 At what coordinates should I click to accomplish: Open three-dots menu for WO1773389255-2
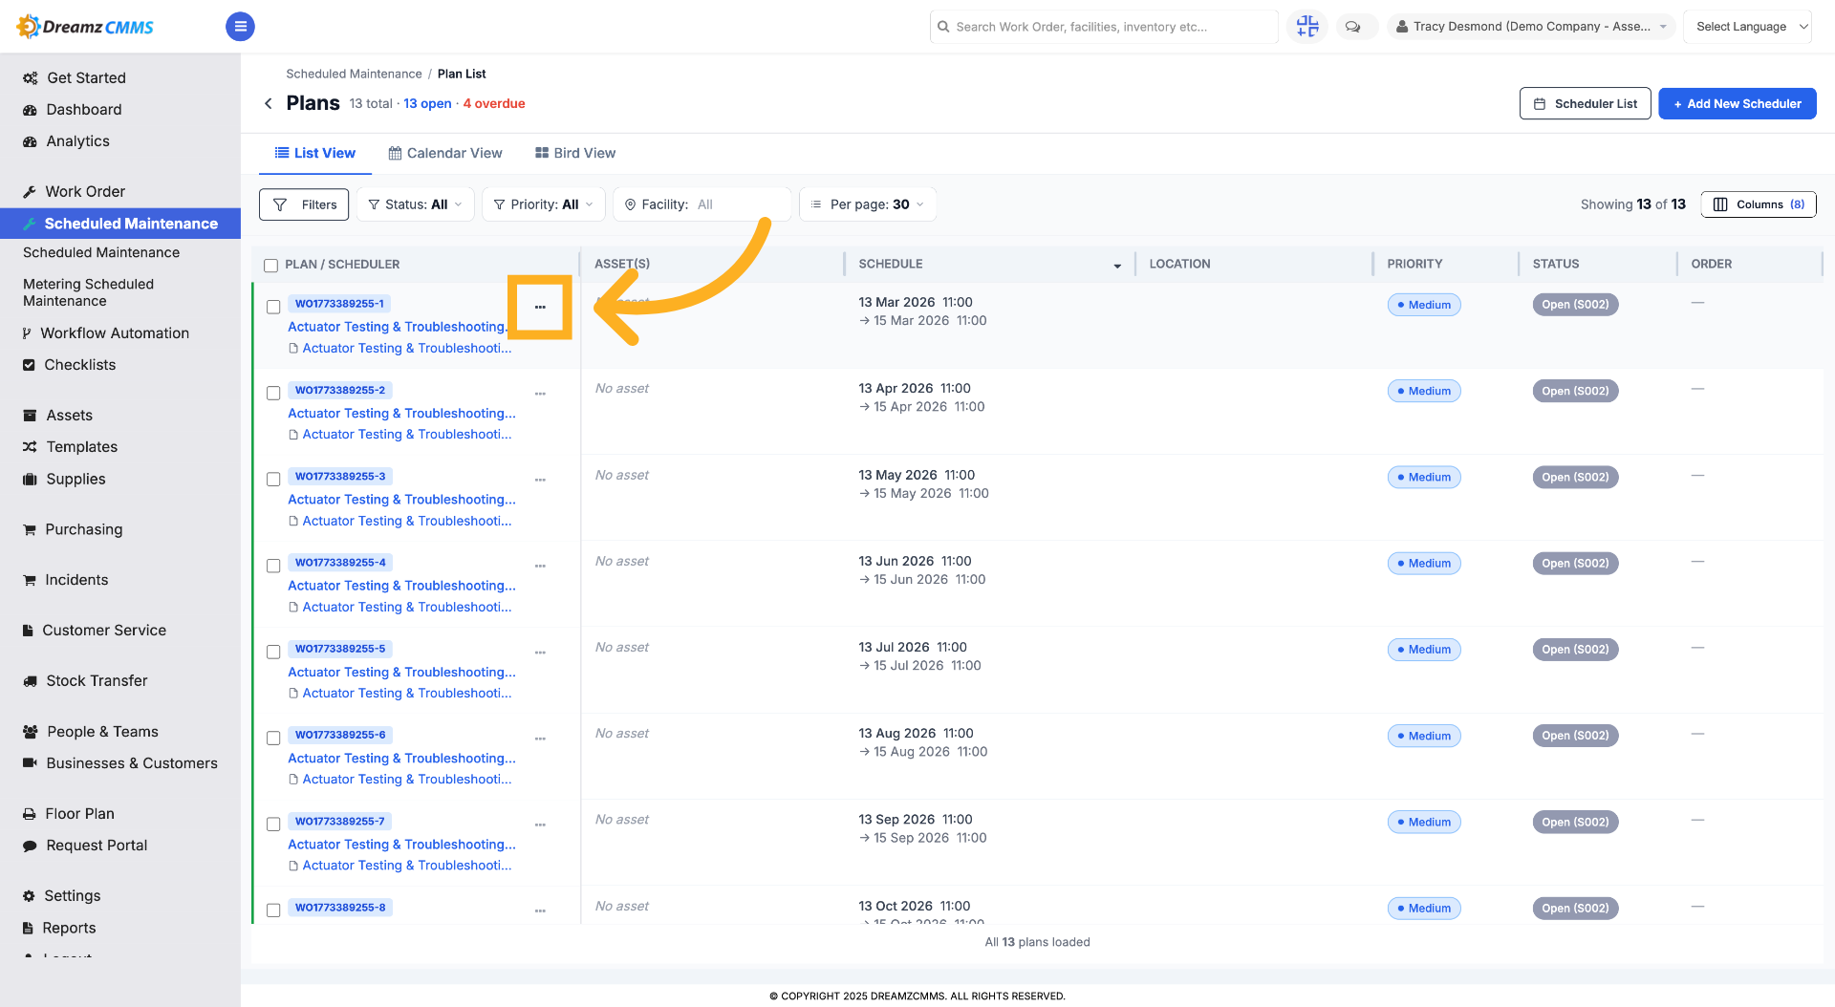pyautogui.click(x=540, y=394)
